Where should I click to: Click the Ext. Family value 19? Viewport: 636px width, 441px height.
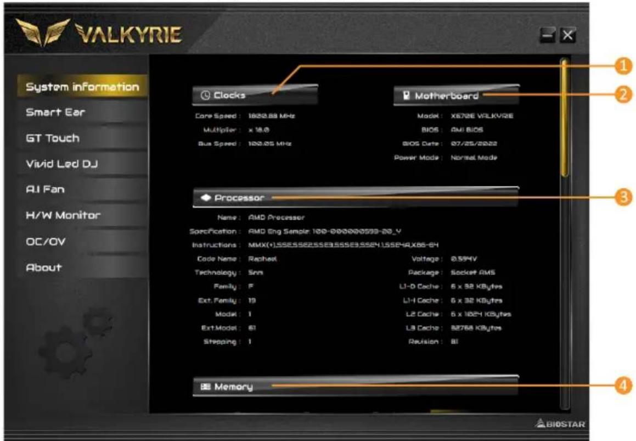(x=252, y=301)
